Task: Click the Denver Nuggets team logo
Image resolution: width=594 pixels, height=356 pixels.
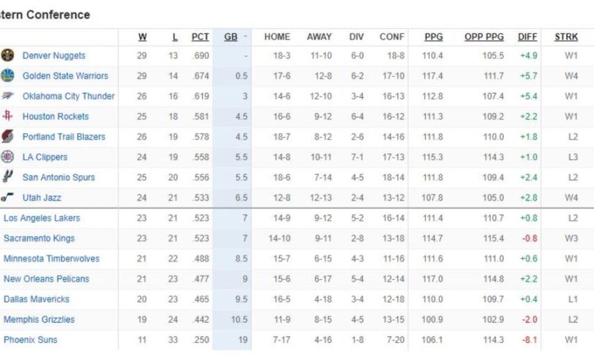Action: pos(8,56)
